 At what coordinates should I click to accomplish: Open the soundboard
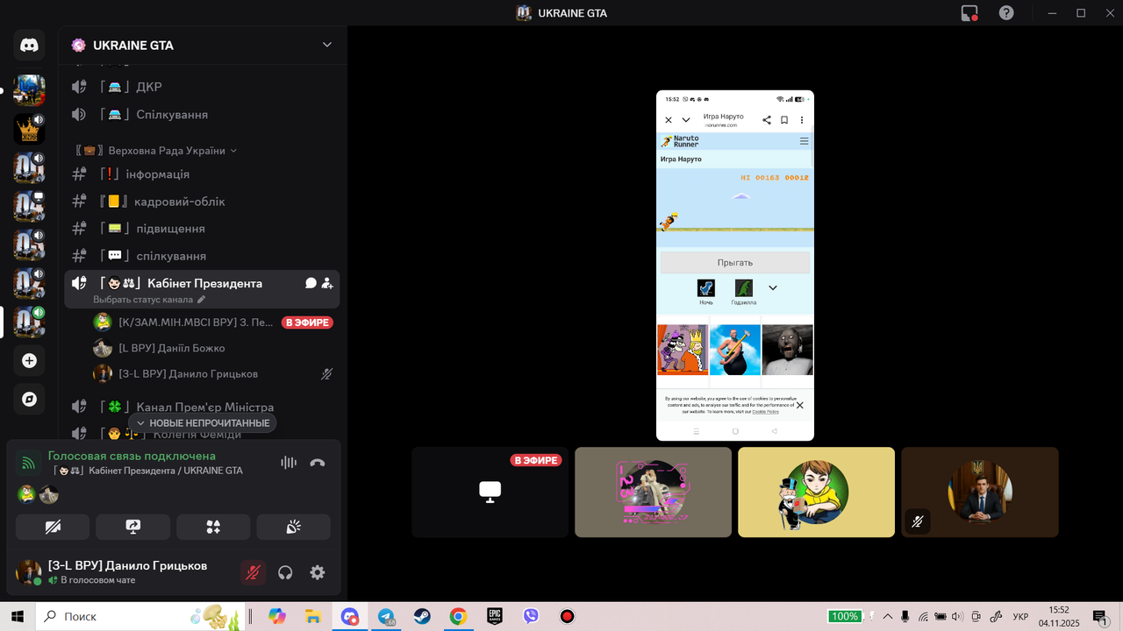[x=294, y=527]
